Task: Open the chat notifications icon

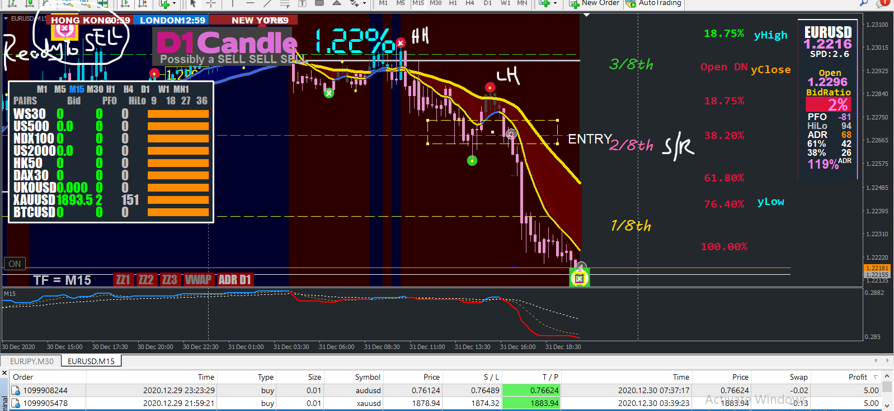Action: pos(884,3)
